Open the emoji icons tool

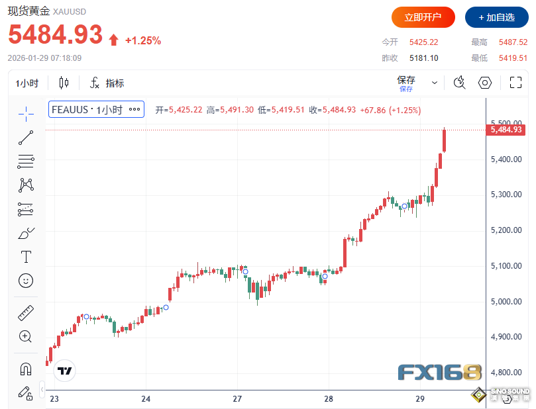coord(26,281)
